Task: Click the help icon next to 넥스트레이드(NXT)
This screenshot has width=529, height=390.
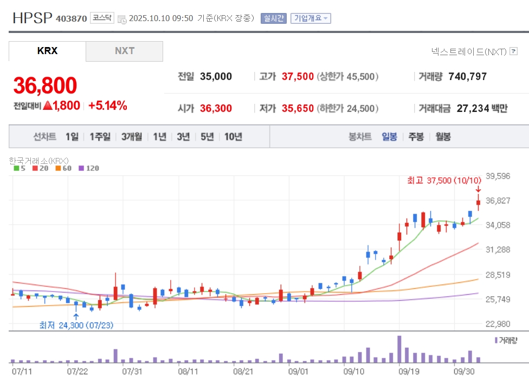Action: click(514, 51)
